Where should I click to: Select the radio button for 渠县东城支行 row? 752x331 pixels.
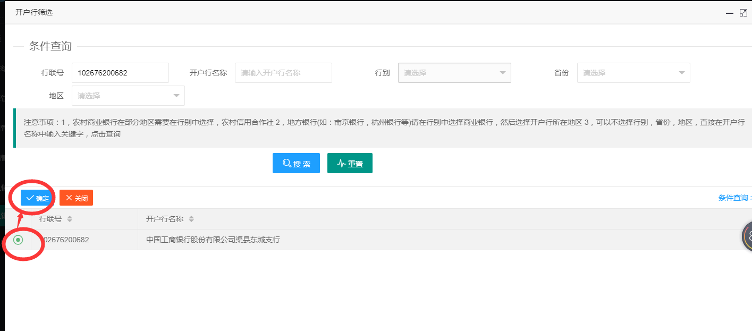18,240
